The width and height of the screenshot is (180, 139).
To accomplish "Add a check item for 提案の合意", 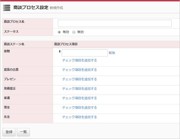I will [x=80, y=70].
